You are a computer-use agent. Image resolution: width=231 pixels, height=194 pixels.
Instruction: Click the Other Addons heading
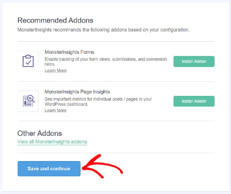(40, 133)
